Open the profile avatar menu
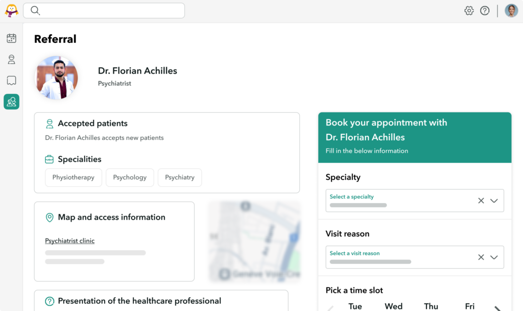Viewport: 523px width, 311px height. click(x=511, y=10)
